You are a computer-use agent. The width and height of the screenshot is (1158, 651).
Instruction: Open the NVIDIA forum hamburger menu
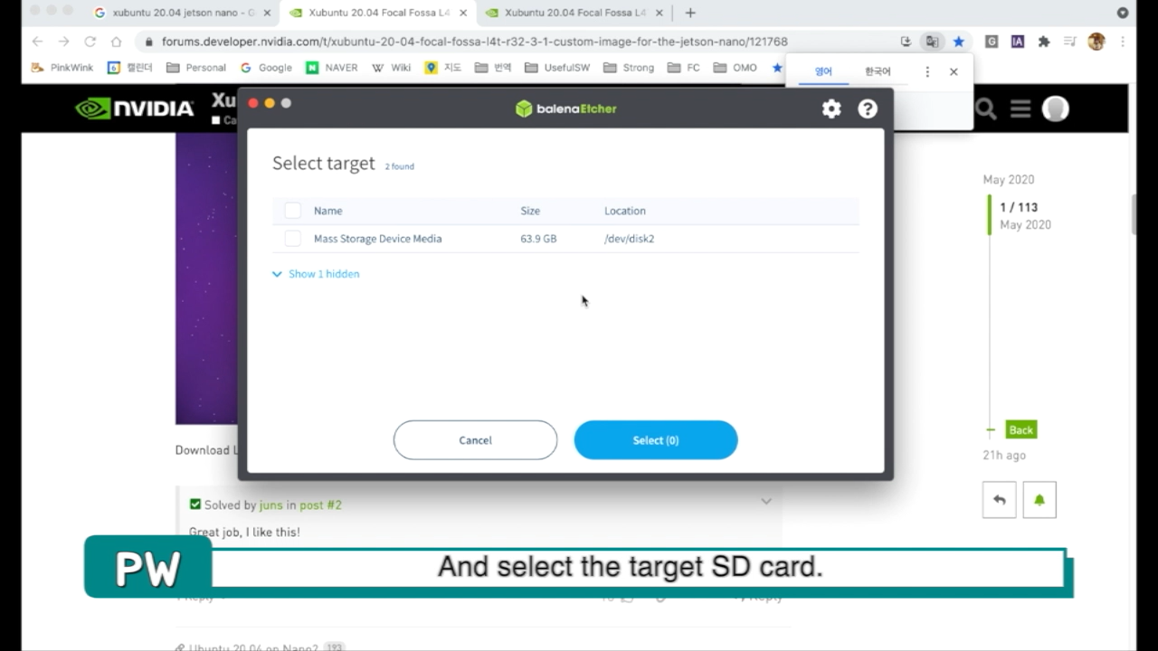[x=1020, y=109]
